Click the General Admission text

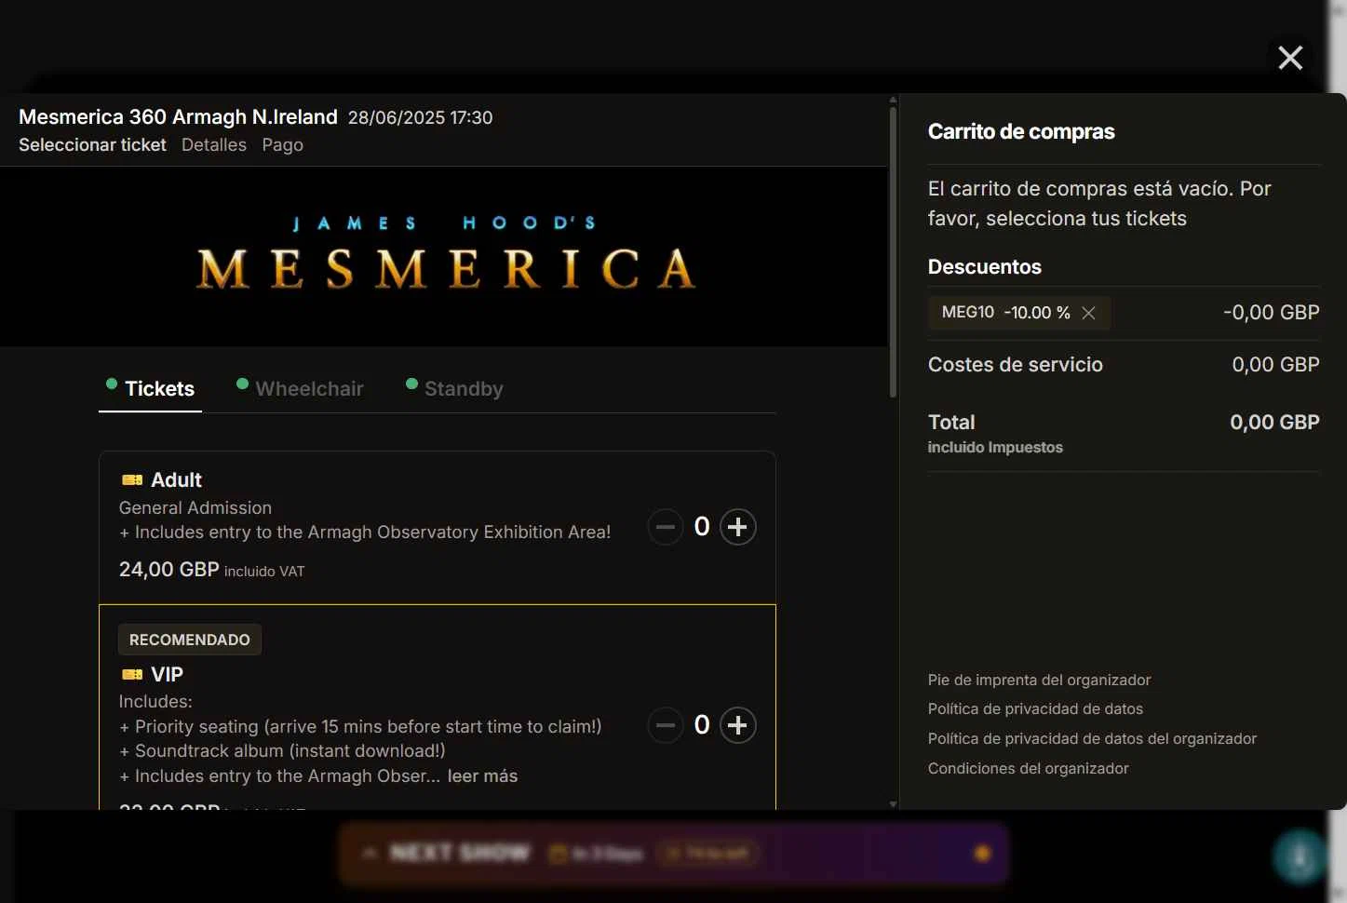click(x=195, y=507)
